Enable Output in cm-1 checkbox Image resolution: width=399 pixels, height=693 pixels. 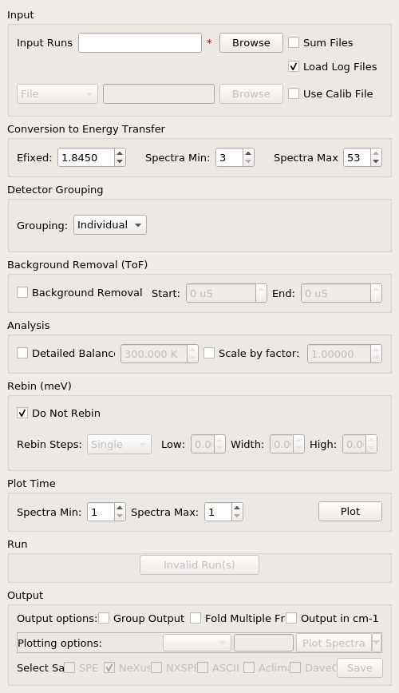coord(291,618)
